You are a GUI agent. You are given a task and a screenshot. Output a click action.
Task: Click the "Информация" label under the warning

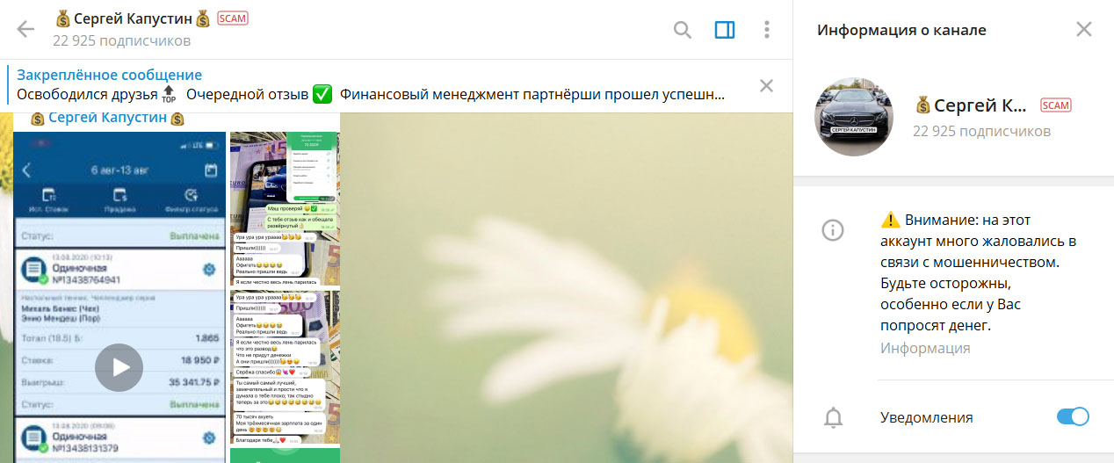tap(925, 348)
